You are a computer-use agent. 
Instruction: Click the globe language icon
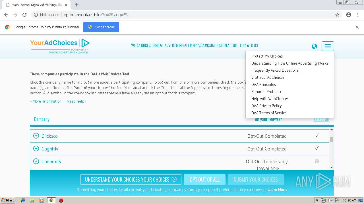coord(315,46)
